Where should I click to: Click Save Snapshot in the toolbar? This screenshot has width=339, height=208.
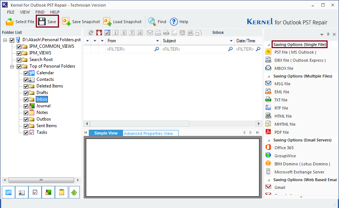pyautogui.click(x=81, y=22)
